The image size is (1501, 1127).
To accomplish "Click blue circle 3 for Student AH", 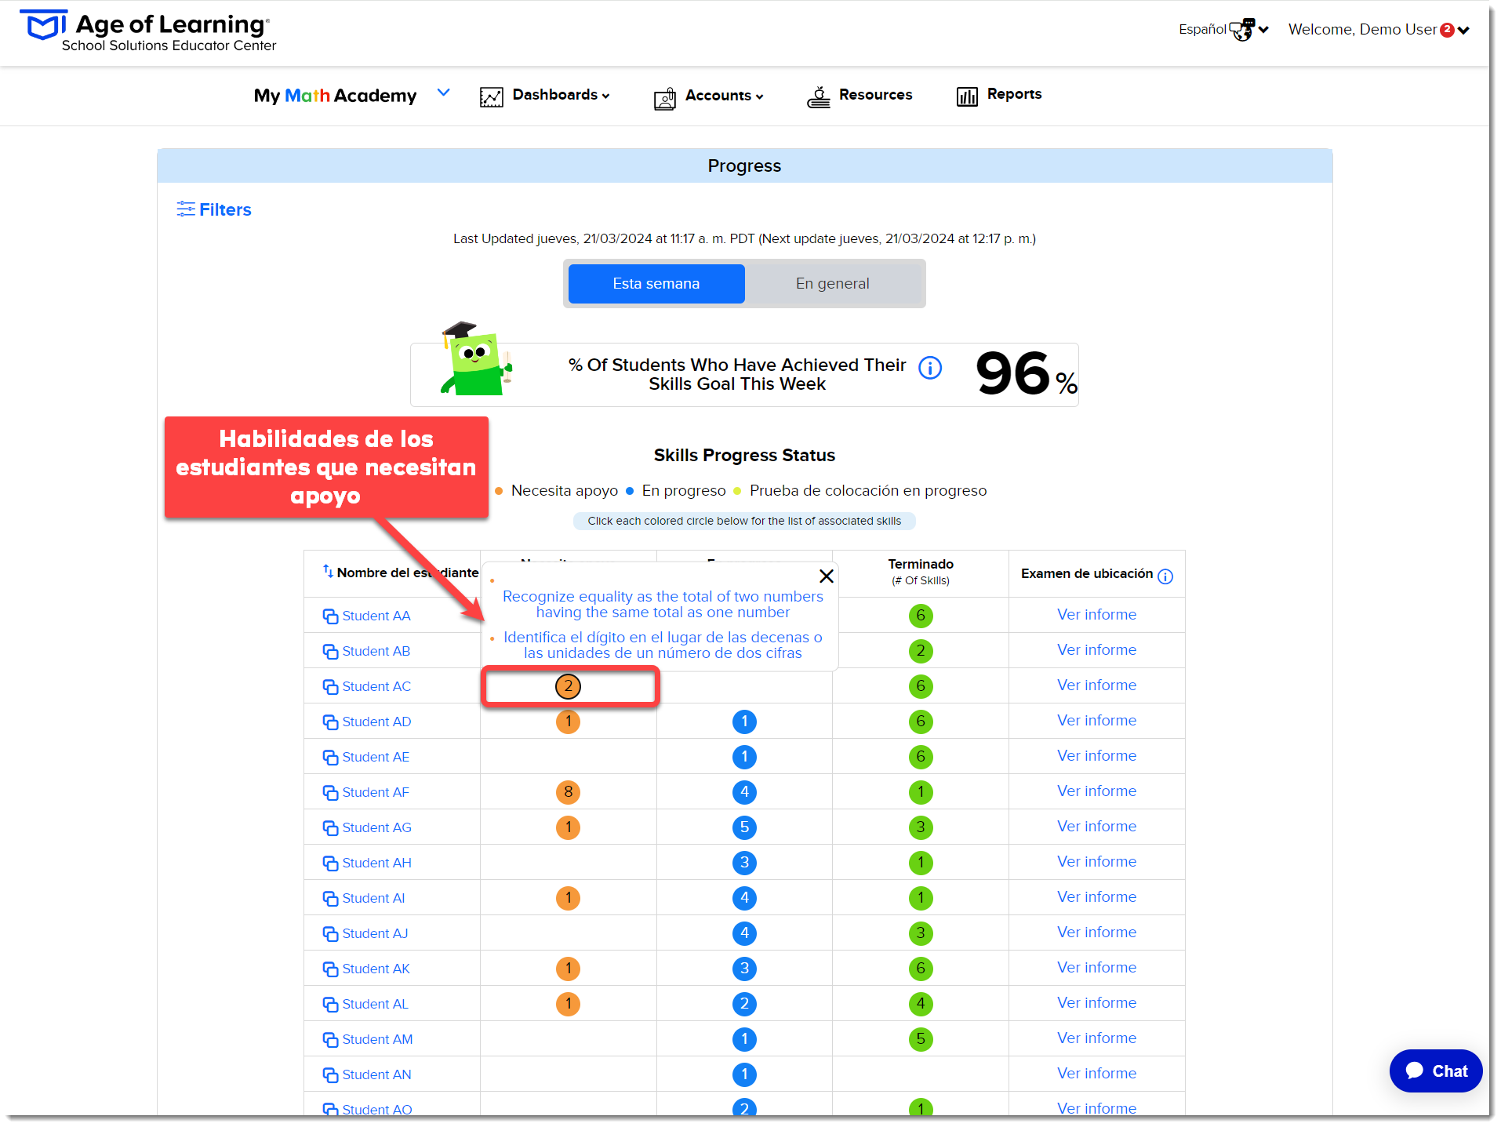I will [x=744, y=863].
